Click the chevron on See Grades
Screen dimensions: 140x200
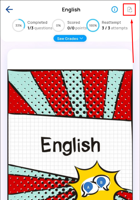pyautogui.click(x=81, y=38)
